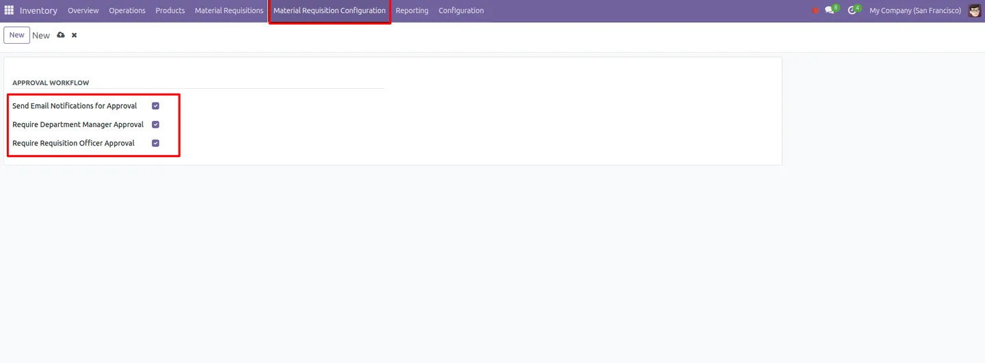
Task: Open the Products menu
Action: 170,10
